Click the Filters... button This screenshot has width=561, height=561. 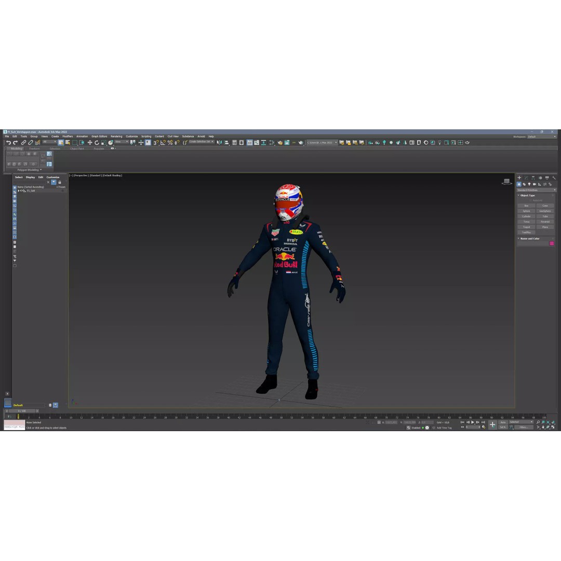click(524, 427)
